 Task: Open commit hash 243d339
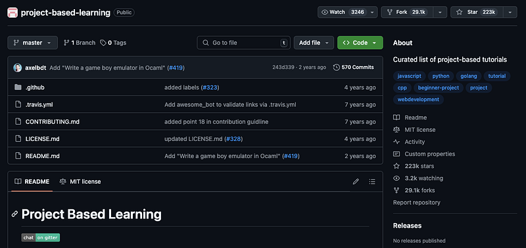coord(283,68)
